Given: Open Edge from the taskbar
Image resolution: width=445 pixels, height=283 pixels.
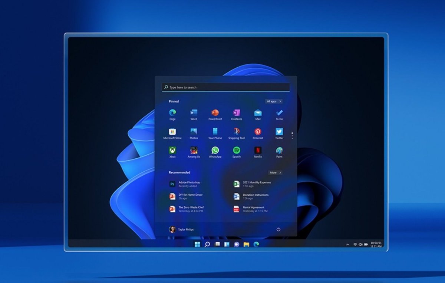Looking at the screenshot, I should [256, 244].
